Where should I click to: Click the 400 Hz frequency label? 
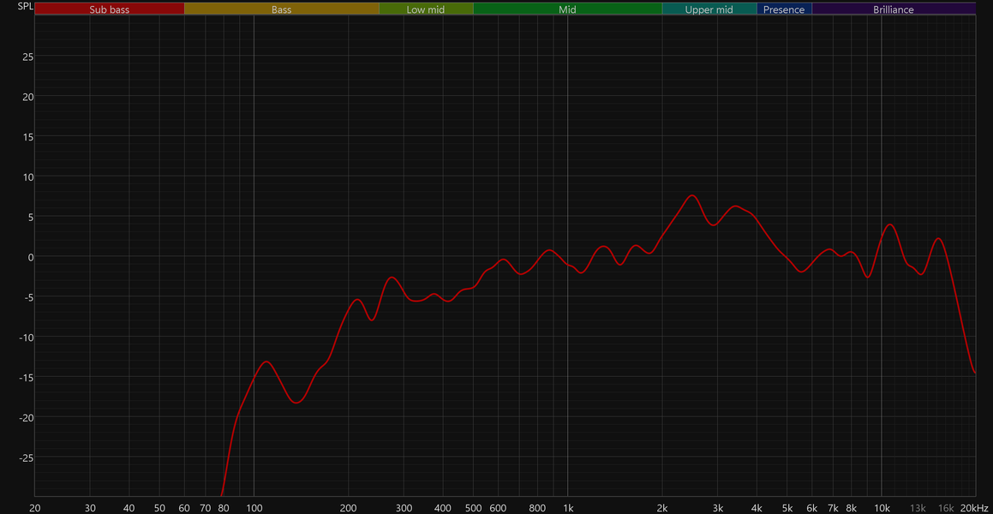[443, 508]
